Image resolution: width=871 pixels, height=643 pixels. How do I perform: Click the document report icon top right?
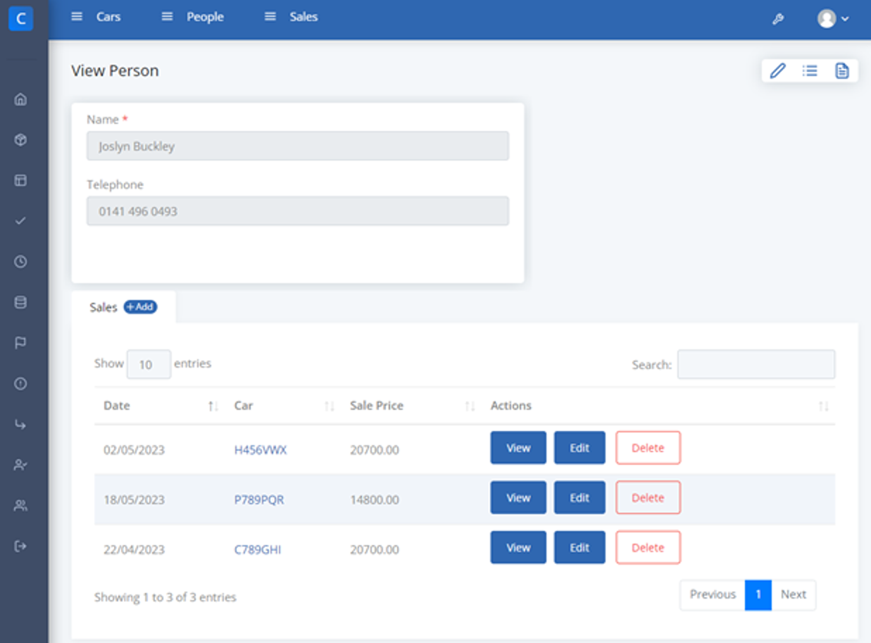(x=842, y=70)
